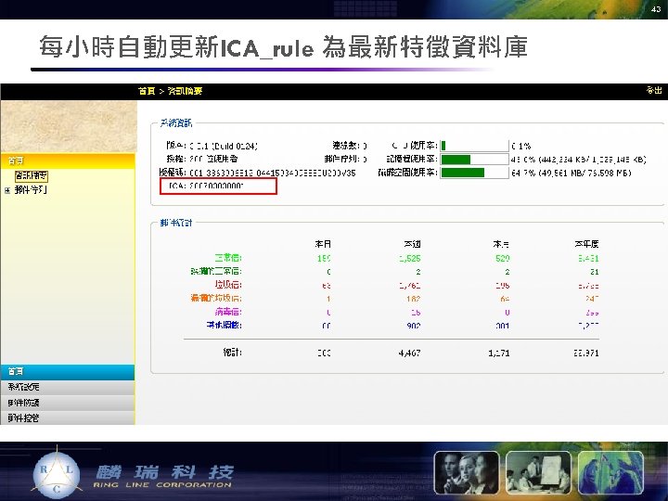Screen dimensions: 668x501
Task: Switch to the blue 首頁 bottom tab
Action: click(x=68, y=371)
